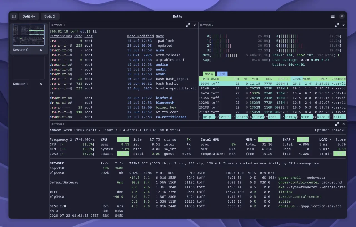Close the Terminal 2 pane
This screenshot has height=227, width=356.
pyautogui.click(x=343, y=25)
